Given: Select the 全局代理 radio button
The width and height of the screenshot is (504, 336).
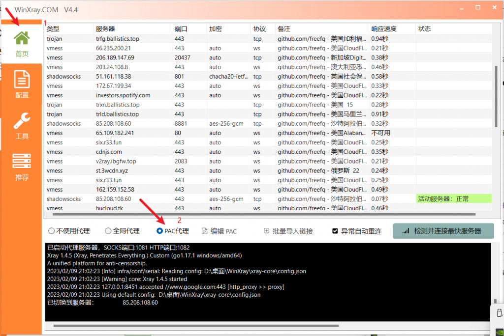Looking at the screenshot, I should click(x=108, y=231).
